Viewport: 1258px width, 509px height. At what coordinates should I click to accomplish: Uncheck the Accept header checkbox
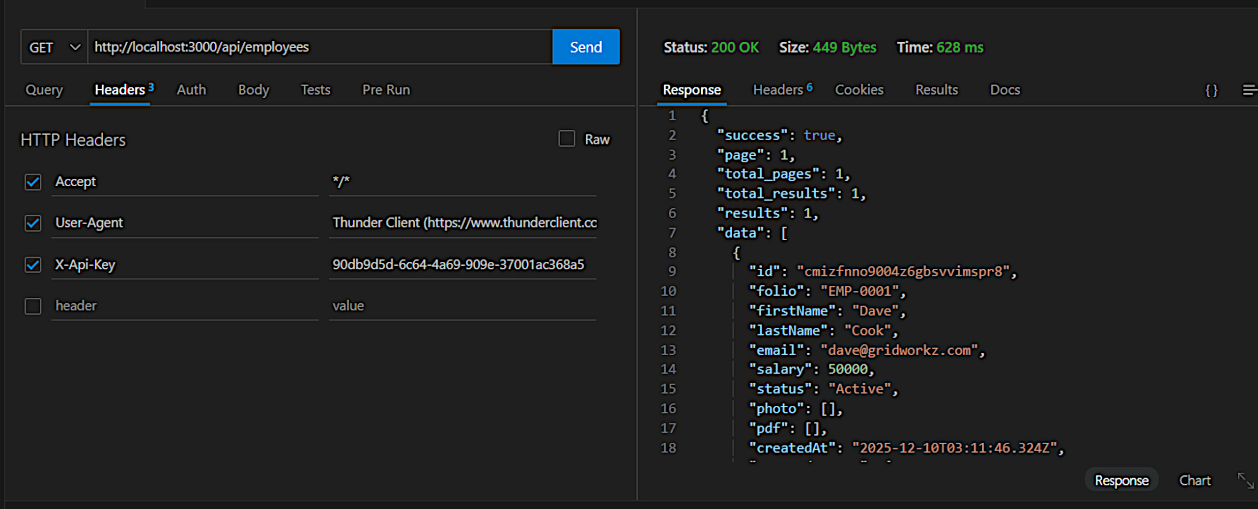[x=33, y=182]
